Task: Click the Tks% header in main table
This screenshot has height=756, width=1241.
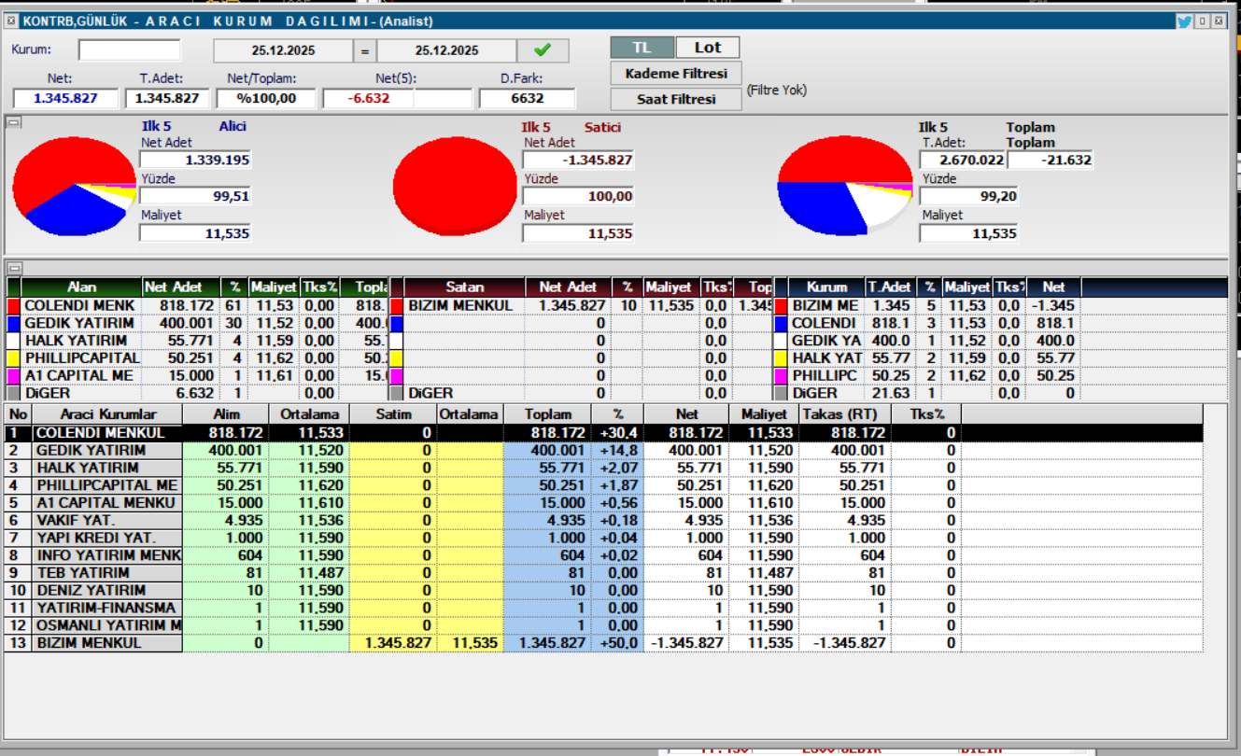Action: click(x=926, y=413)
